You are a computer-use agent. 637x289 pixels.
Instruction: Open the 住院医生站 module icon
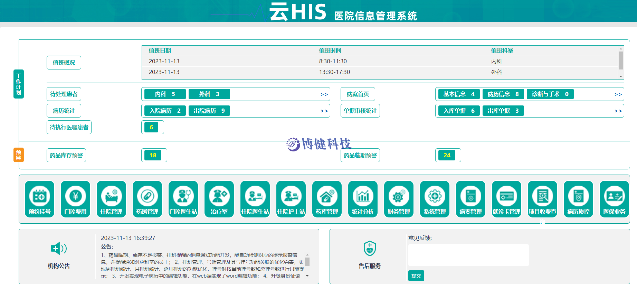[255, 199]
